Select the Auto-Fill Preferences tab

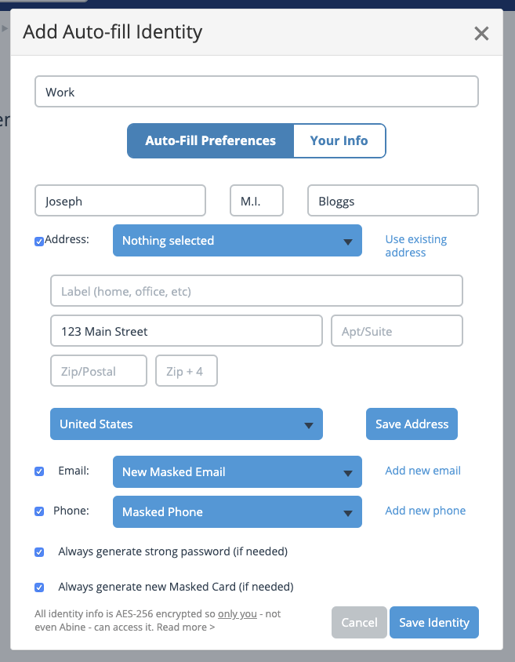[x=210, y=141]
